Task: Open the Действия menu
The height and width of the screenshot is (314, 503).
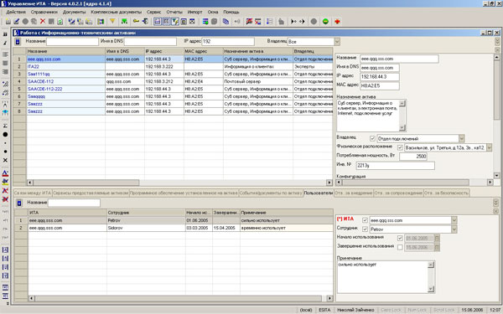Action: 16,12
